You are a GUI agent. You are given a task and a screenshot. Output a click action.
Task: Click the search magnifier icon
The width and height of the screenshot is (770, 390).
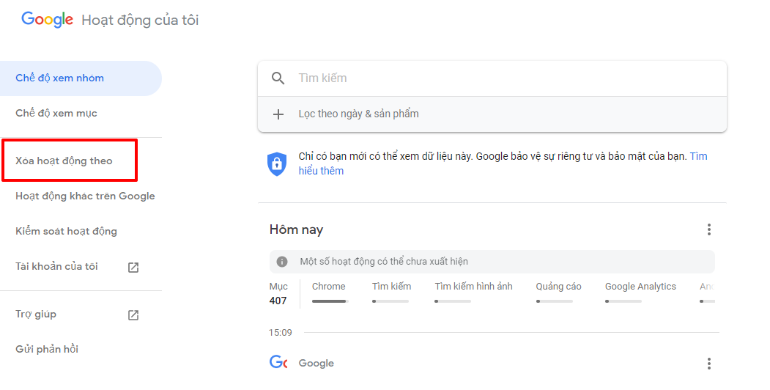(x=278, y=78)
